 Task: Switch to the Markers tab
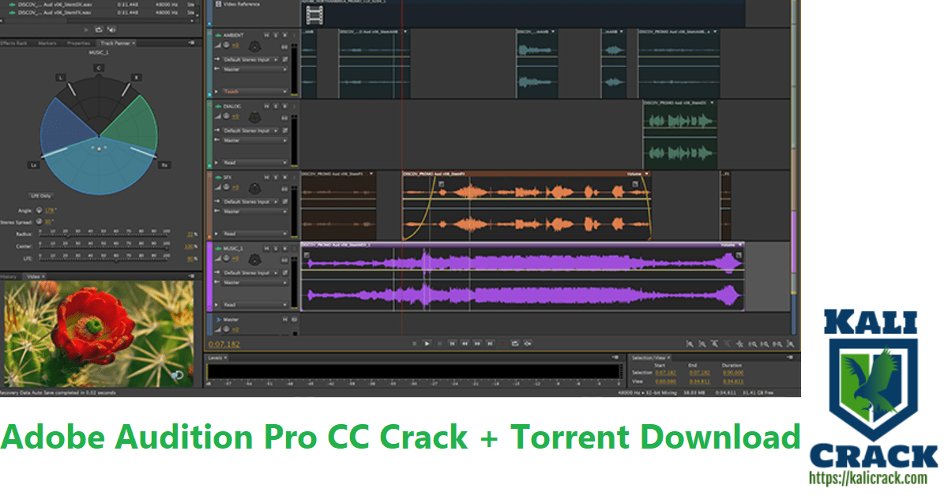pyautogui.click(x=47, y=43)
